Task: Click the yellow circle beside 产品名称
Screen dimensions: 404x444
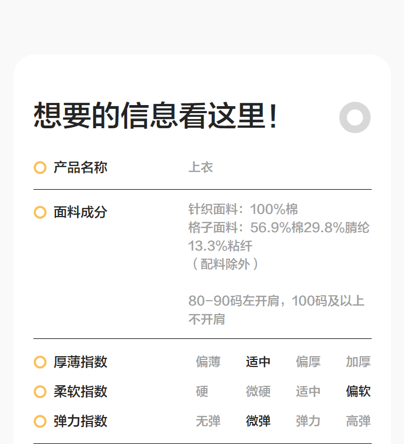Action: click(x=40, y=168)
